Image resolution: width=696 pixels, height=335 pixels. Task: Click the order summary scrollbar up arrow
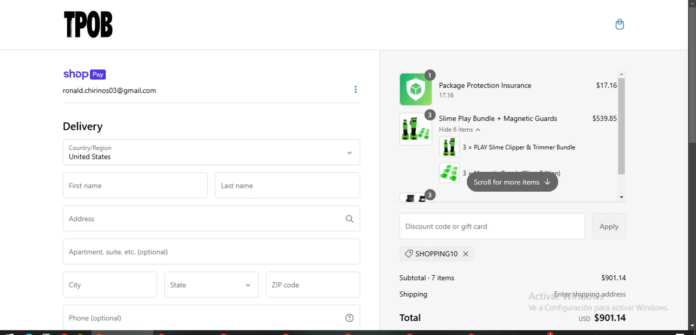[x=622, y=74]
